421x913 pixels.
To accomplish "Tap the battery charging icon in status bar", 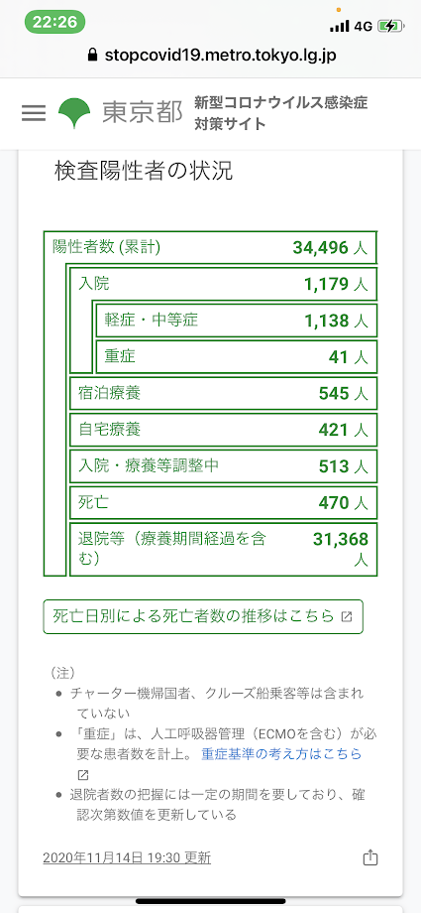I will pos(389,26).
